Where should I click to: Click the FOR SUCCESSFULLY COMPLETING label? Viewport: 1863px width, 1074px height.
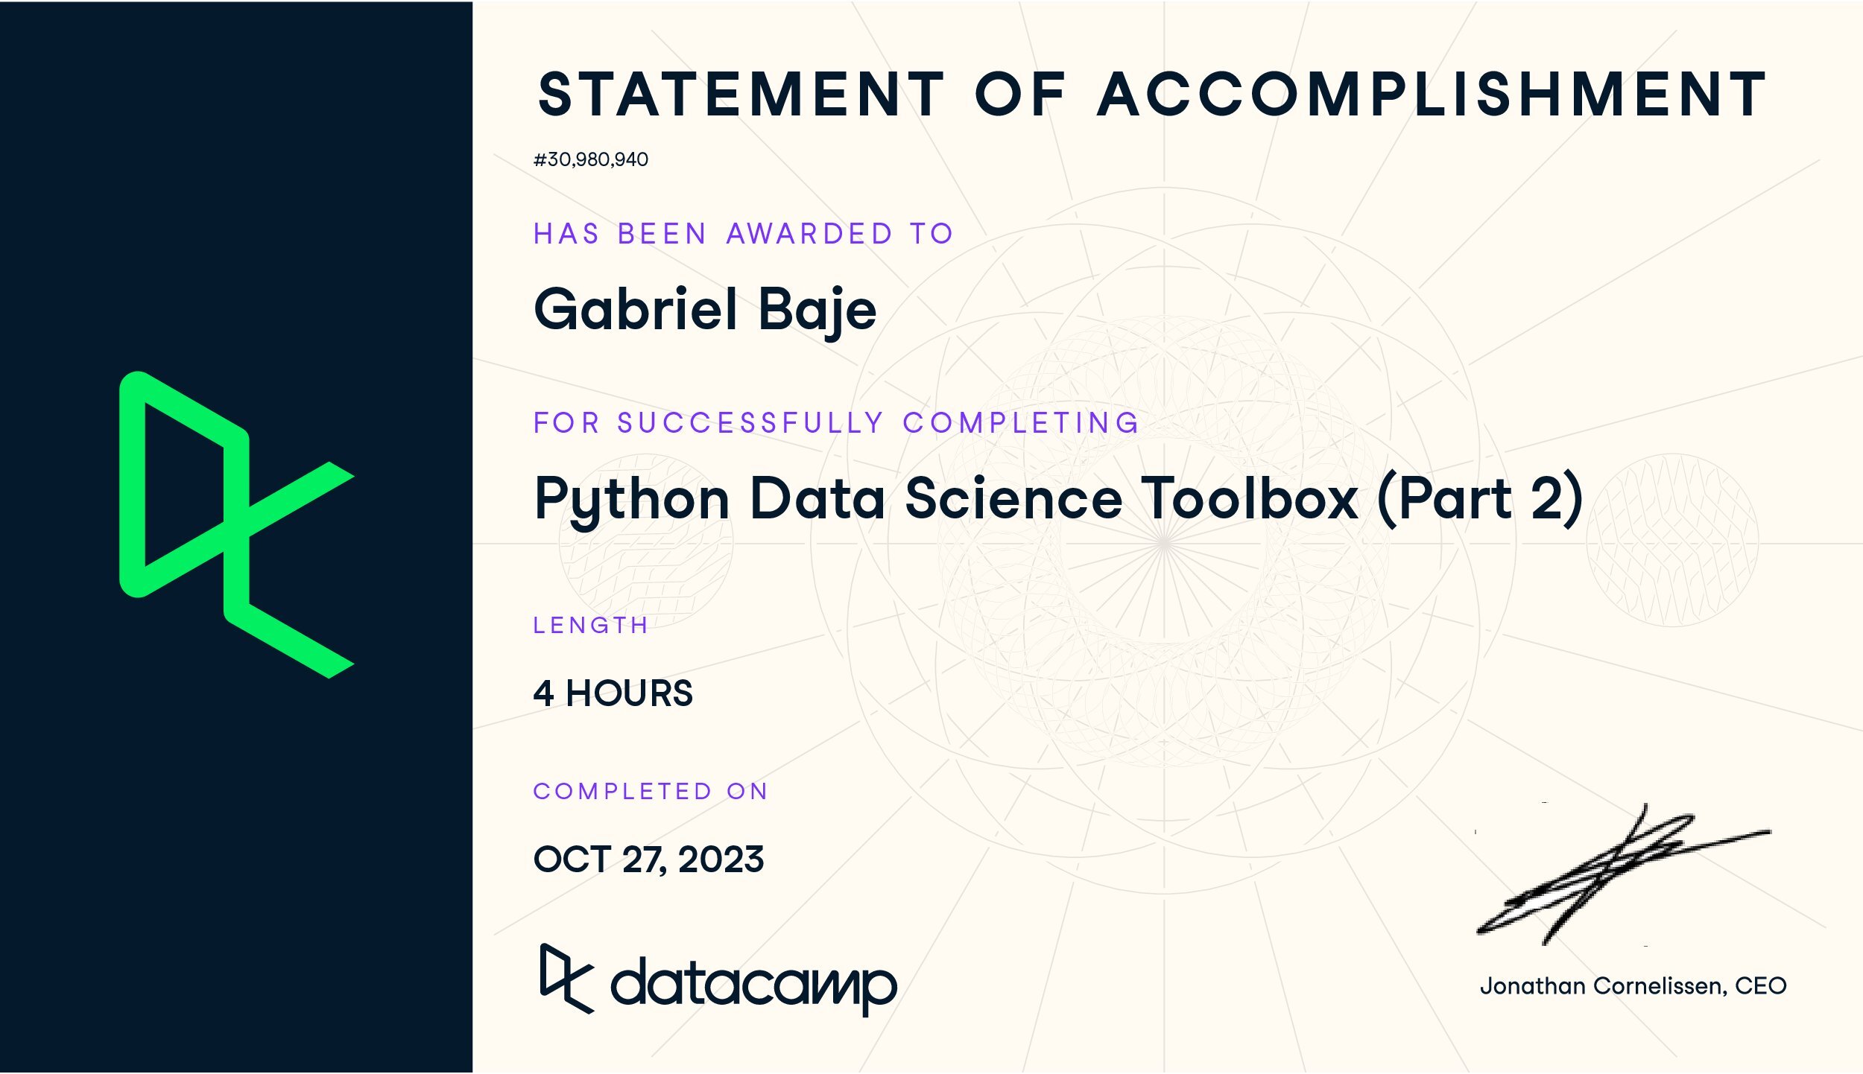pos(836,423)
